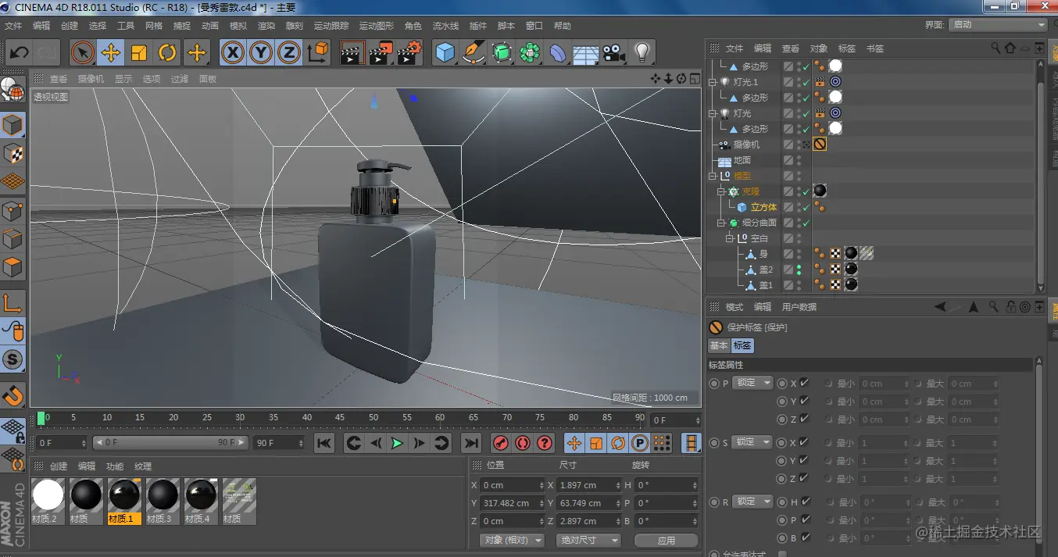This screenshot has height=557, width=1058.
Task: Add a Cube primitive object
Action: (x=445, y=53)
